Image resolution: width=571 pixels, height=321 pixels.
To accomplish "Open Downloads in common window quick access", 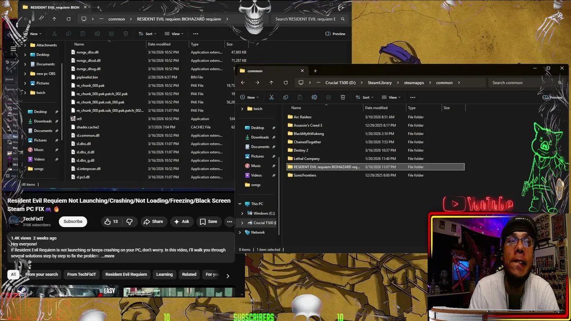I will click(x=260, y=137).
